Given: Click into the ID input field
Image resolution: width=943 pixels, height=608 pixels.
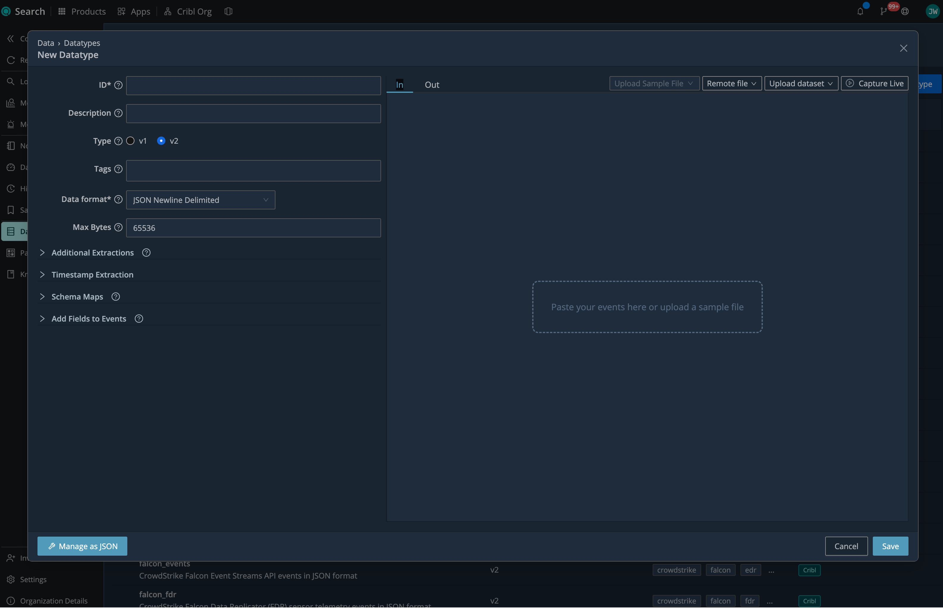Looking at the screenshot, I should 253,86.
